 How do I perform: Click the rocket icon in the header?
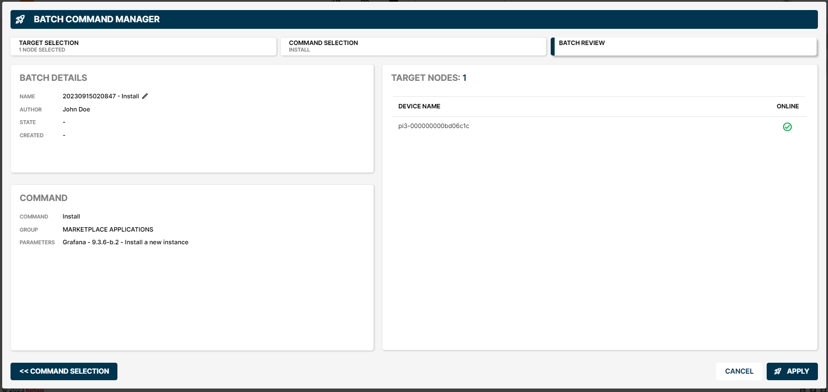(20, 19)
